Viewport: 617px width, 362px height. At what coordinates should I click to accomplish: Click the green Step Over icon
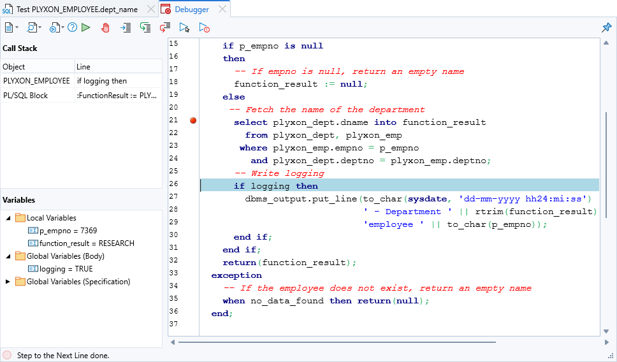coord(145,27)
